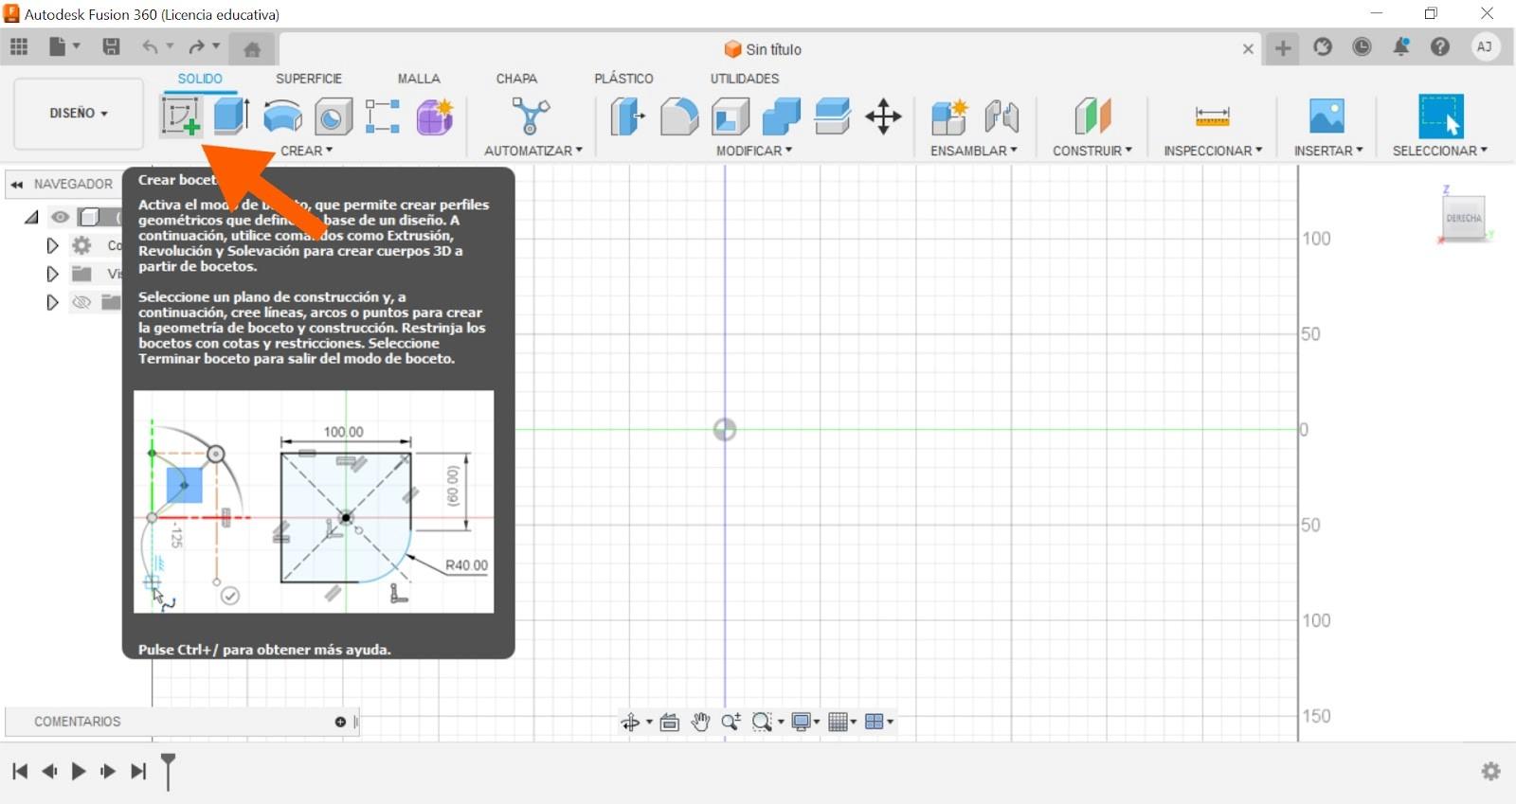This screenshot has height=804, width=1516.
Task: Select the Hole tool
Action: pos(333,116)
